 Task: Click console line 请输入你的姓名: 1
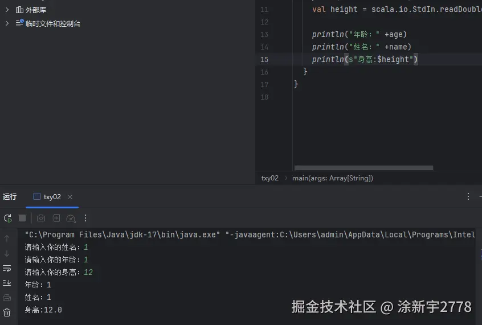[x=56, y=247]
